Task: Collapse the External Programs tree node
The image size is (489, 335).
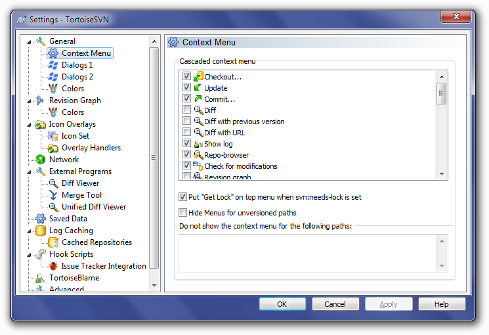Action: coord(29,172)
